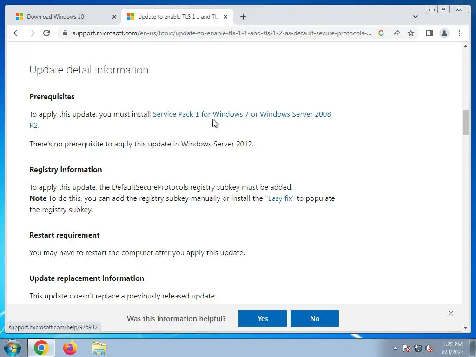Launch Firefox from the taskbar
The width and height of the screenshot is (476, 357).
[x=70, y=348]
